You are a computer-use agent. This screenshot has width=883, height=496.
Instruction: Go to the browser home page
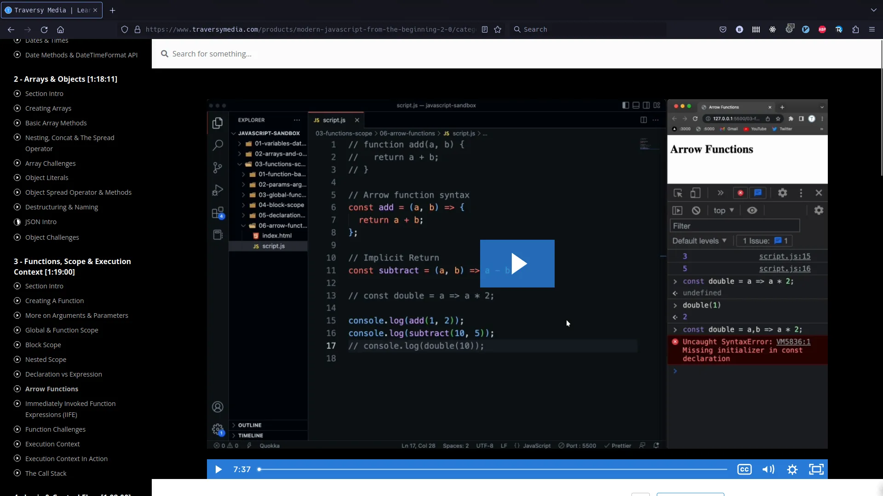coord(60,29)
